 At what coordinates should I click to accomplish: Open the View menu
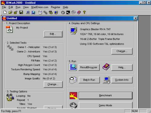pos(26,7)
